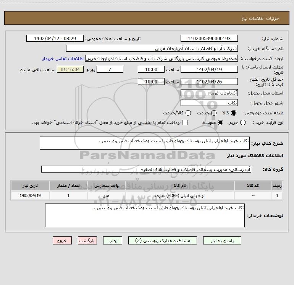Toggle the اسناد خزانه اسلامی payment checkbox
This screenshot has width=294, height=285.
(185, 122)
